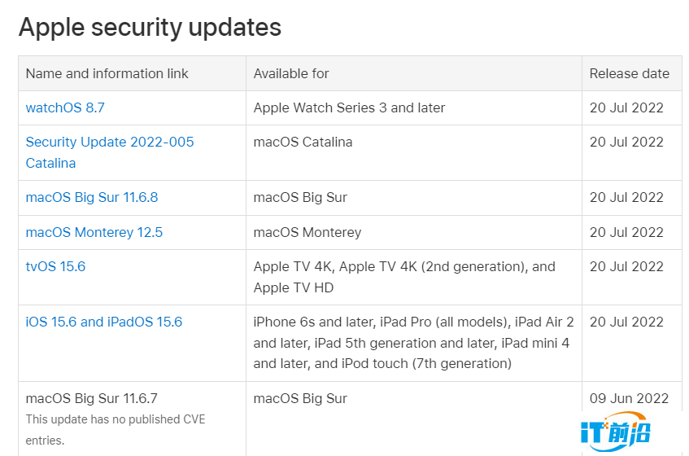The width and height of the screenshot is (689, 456).
Task: Click the Name and information link header
Action: [107, 73]
